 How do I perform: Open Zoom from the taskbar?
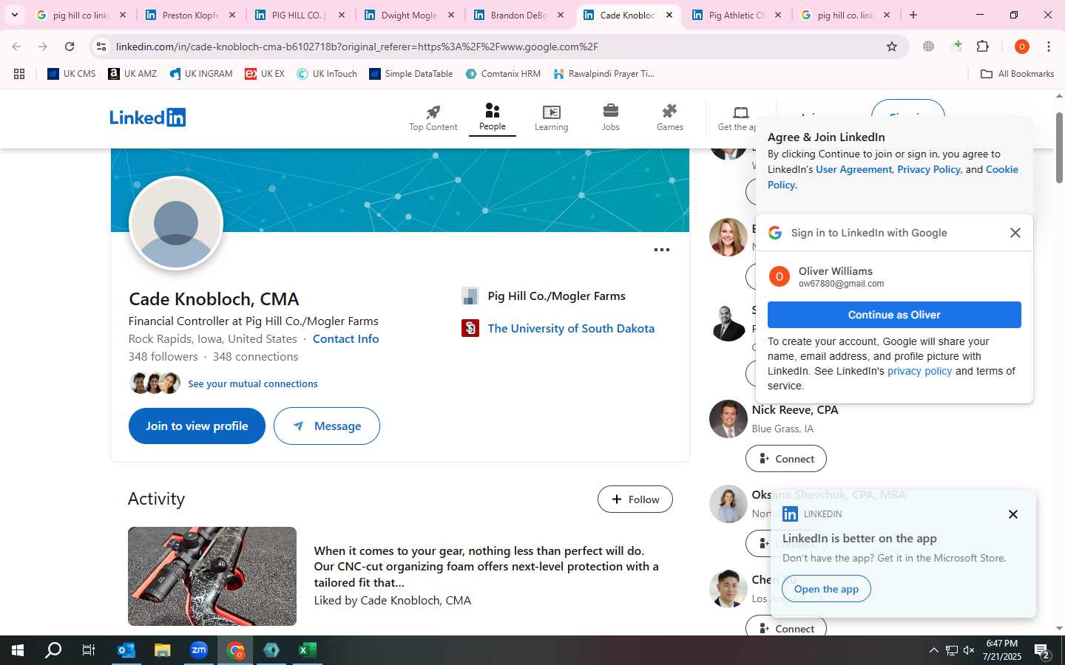click(x=199, y=650)
